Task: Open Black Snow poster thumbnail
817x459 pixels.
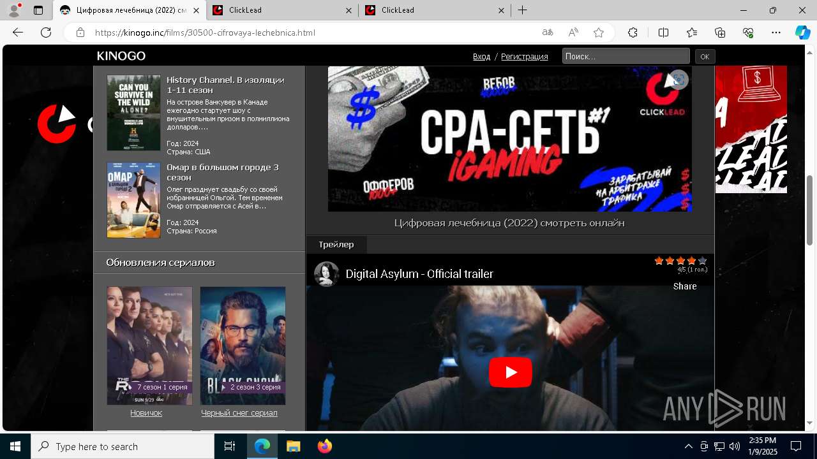Action: pos(243,346)
